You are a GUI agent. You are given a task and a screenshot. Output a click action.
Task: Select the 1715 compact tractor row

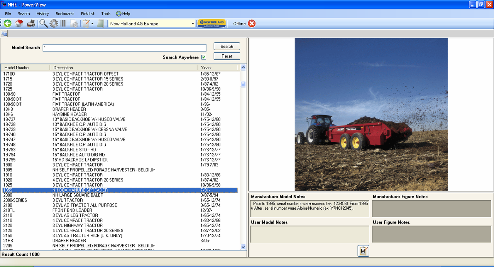pos(119,79)
